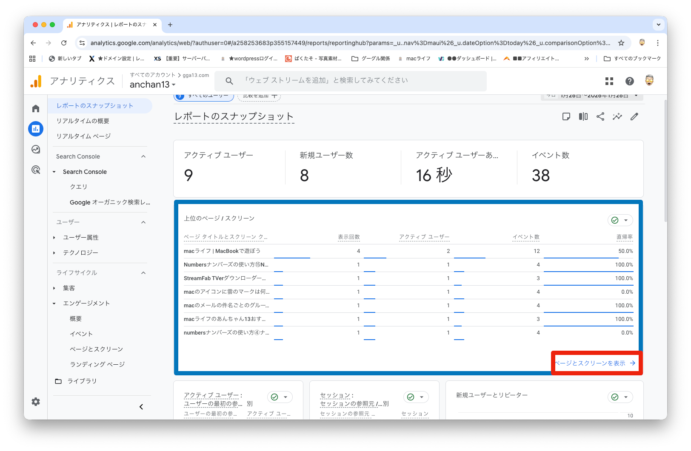Viewport: 691px width, 451px height.
Task: Click the mac ライフ | MacBookで遊ぼう row
Action: (x=222, y=251)
